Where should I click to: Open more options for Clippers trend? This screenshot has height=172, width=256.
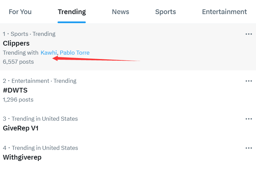click(249, 34)
